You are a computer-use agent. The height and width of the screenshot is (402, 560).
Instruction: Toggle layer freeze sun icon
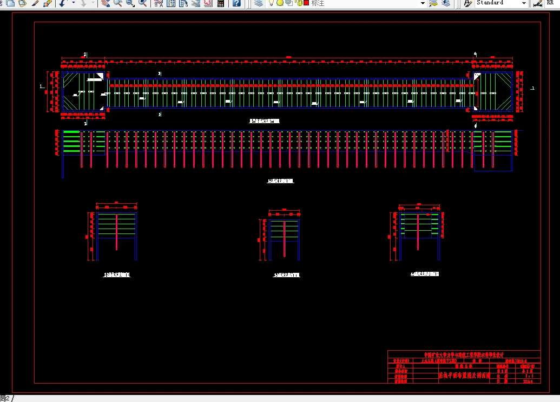point(280,3)
